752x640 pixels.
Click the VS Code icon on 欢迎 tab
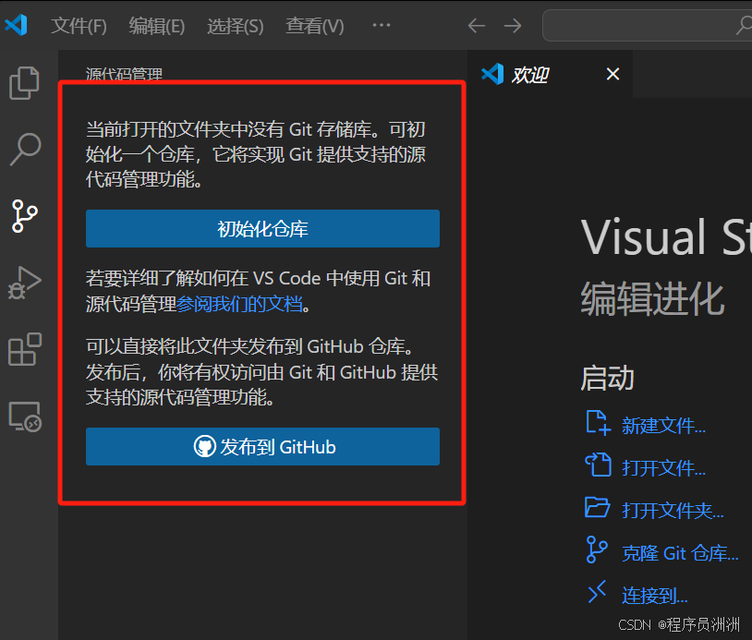coord(492,74)
